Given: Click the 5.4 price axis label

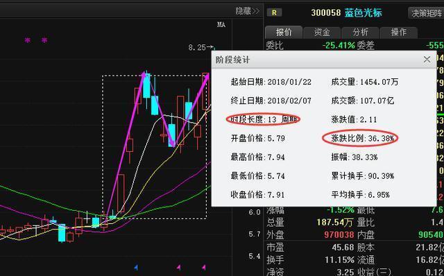Looking at the screenshot, I should click(255, 256).
